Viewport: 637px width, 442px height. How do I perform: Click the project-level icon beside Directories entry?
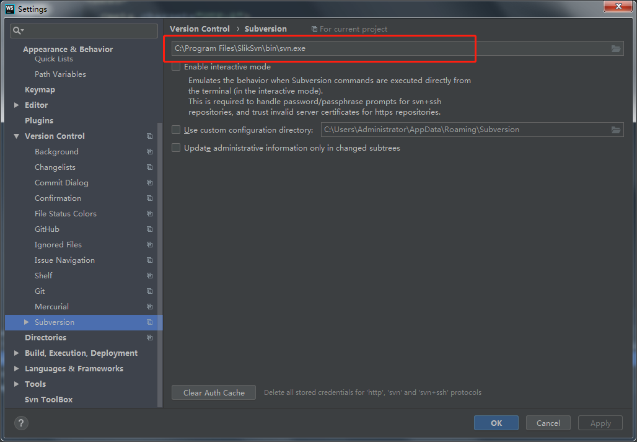149,337
